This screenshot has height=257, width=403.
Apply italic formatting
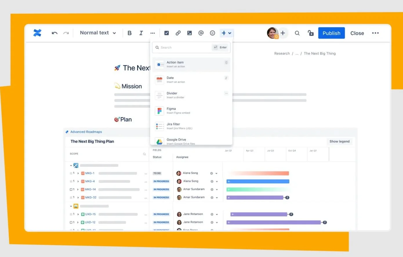141,33
